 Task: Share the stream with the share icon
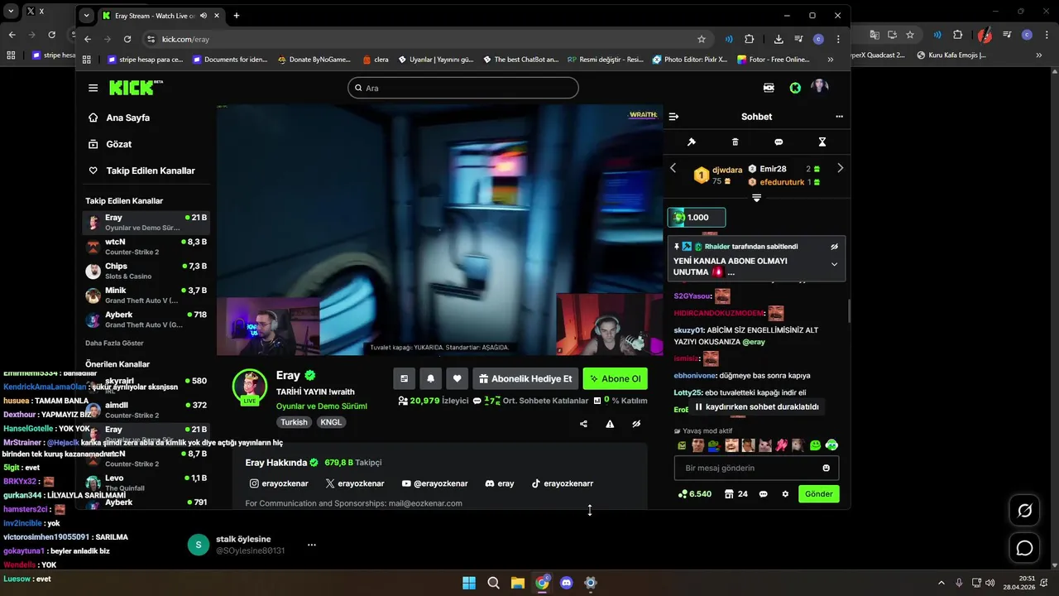tap(583, 424)
